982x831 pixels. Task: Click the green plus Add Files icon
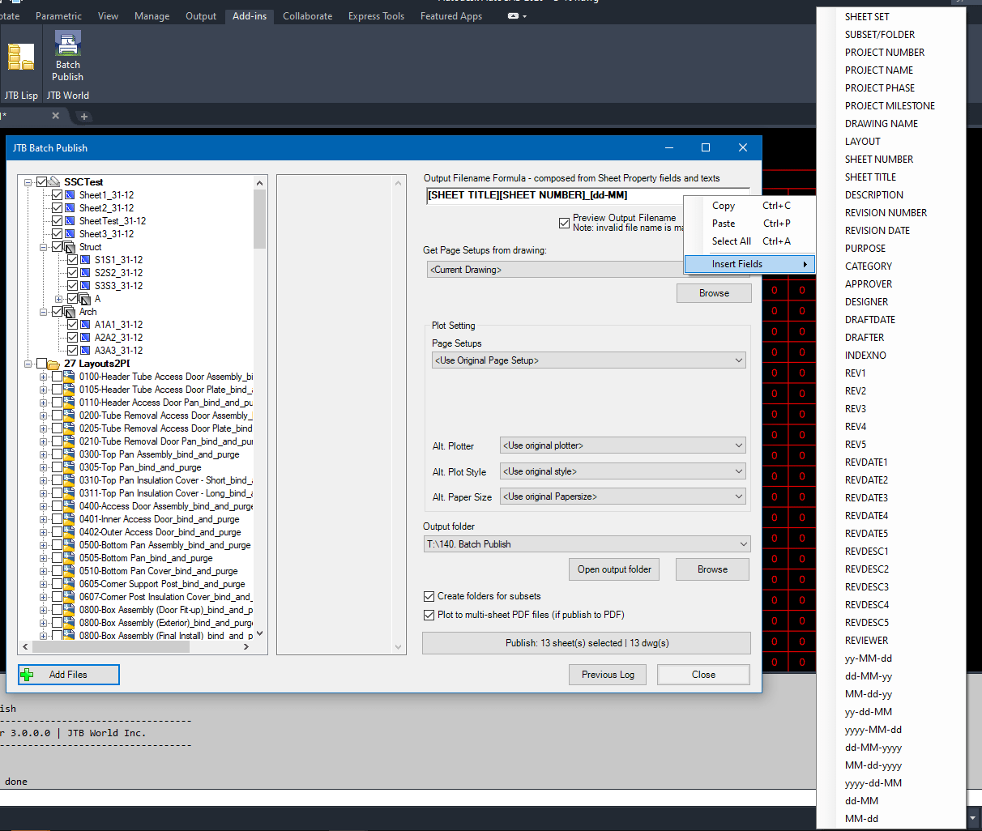(x=28, y=675)
